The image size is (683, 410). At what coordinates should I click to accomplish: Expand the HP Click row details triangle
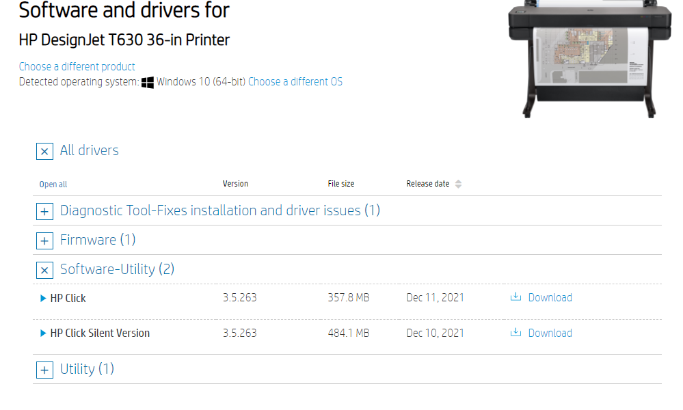coord(43,297)
